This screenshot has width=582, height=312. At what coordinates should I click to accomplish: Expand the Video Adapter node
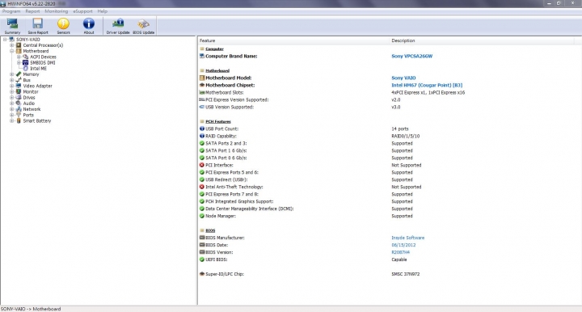click(12, 86)
